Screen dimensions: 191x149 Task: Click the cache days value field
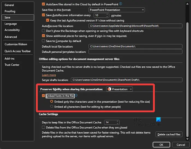pyautogui.click(x=110, y=122)
